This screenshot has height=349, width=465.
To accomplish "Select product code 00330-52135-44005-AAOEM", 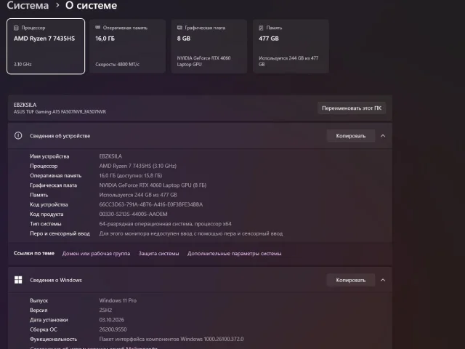I will point(133,214).
